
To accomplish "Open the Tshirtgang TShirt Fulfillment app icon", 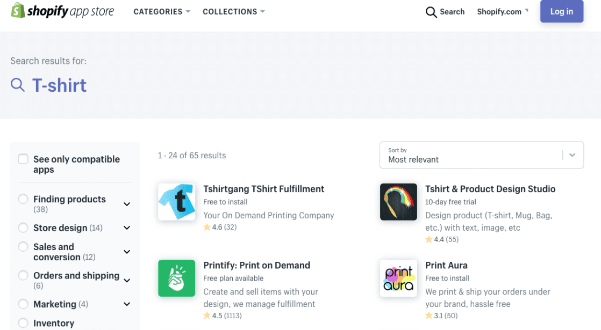I will [177, 202].
